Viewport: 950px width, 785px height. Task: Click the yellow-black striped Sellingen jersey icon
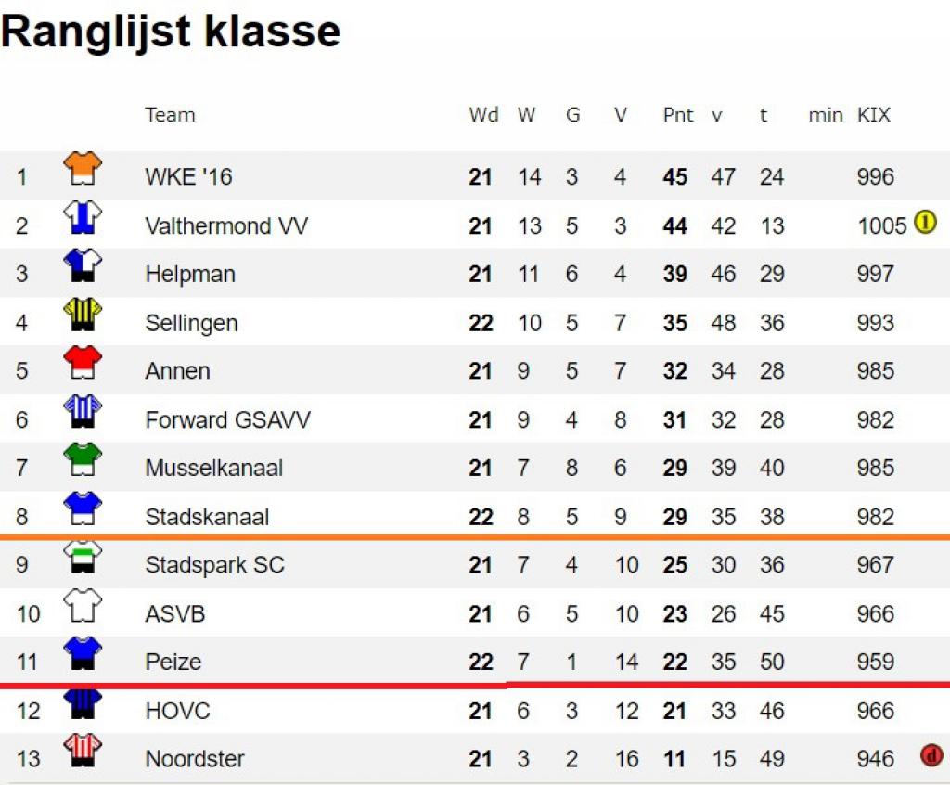coord(83,314)
